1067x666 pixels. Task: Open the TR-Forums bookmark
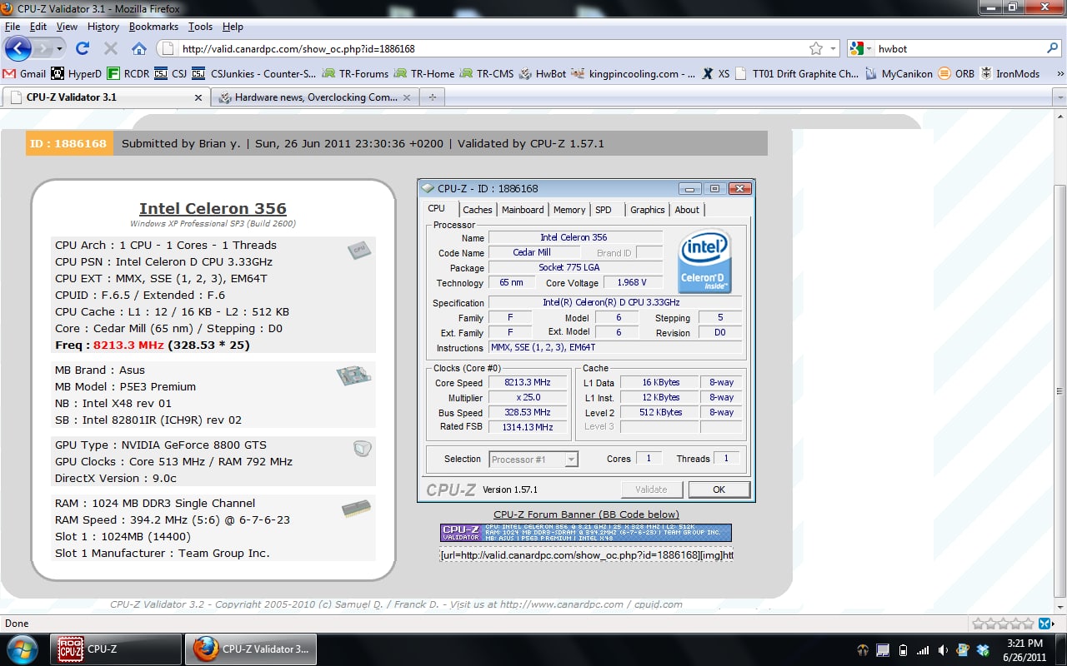pyautogui.click(x=354, y=73)
